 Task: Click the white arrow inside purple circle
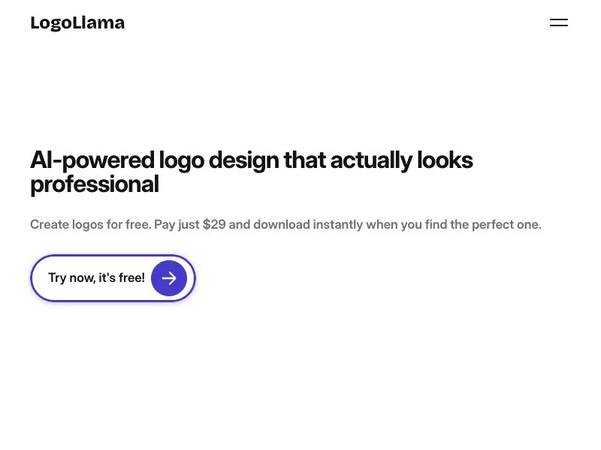click(169, 278)
